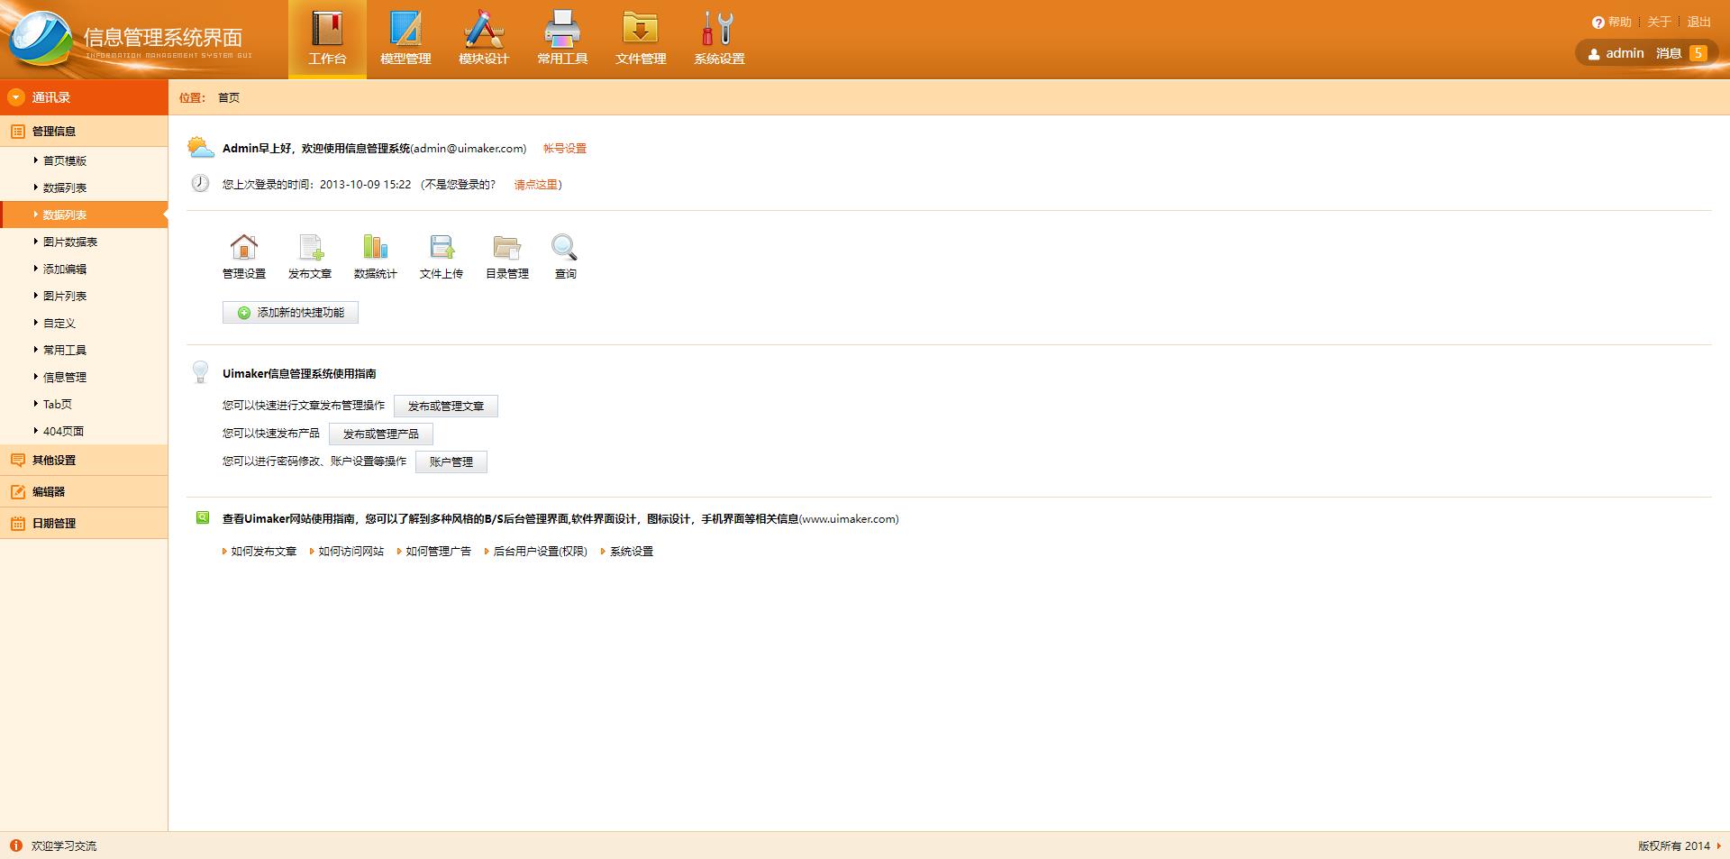The image size is (1730, 859).
Task: Select 图片数据表 in the sidebar
Action: [70, 242]
